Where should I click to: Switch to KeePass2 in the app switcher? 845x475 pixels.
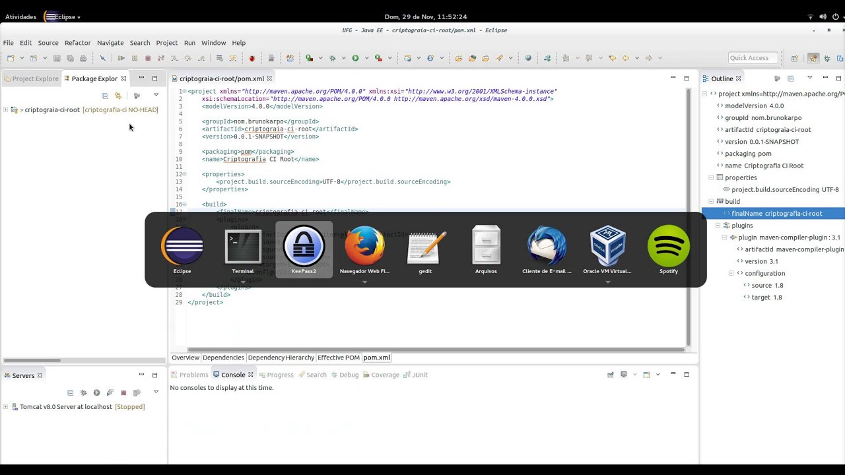coord(304,250)
